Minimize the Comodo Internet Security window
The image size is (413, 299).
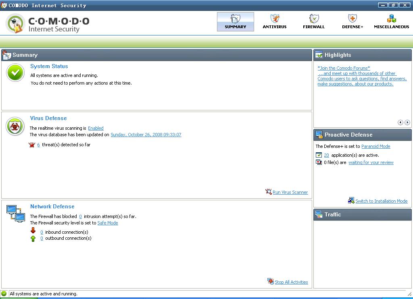coord(383,5)
